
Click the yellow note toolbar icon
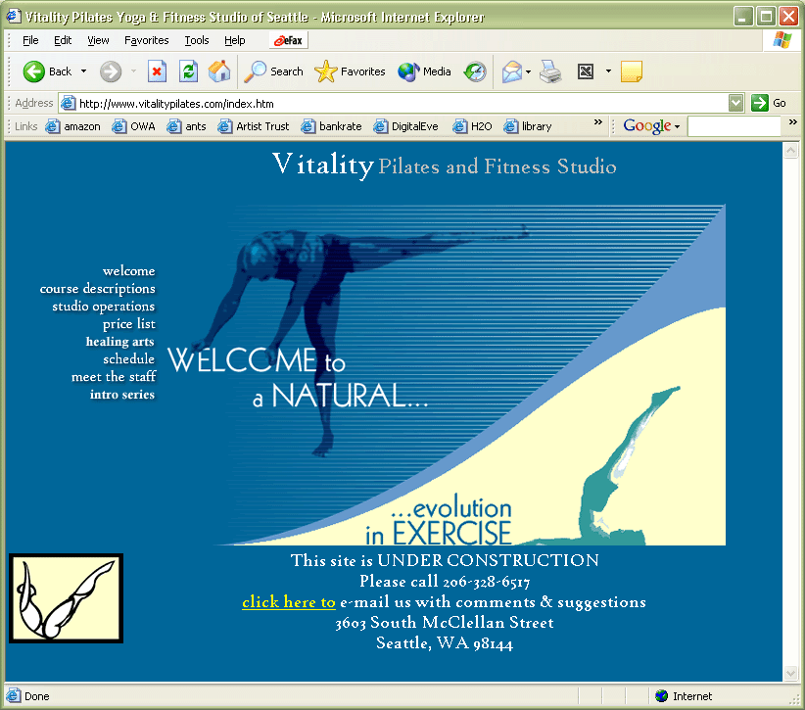tap(631, 71)
